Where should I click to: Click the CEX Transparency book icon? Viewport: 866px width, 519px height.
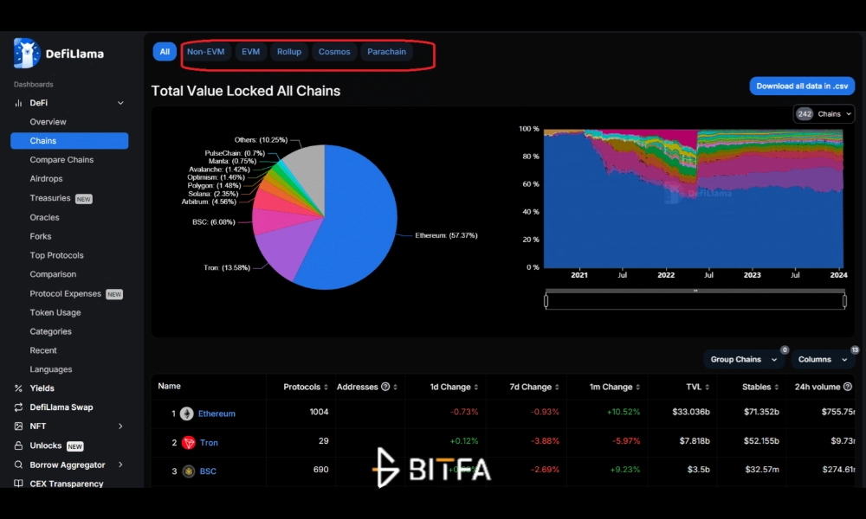pyautogui.click(x=18, y=484)
